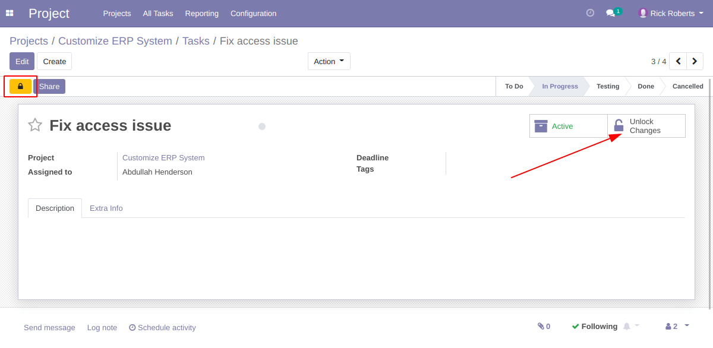
Task: Expand the followers list dropdown arrow
Action: point(686,326)
